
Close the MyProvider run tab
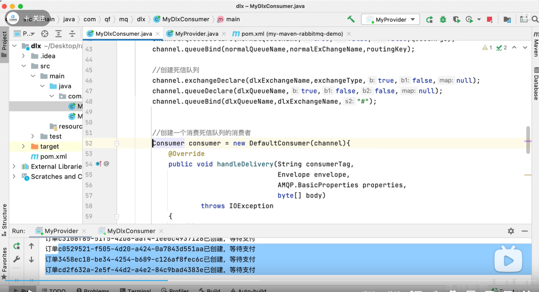tap(84, 231)
